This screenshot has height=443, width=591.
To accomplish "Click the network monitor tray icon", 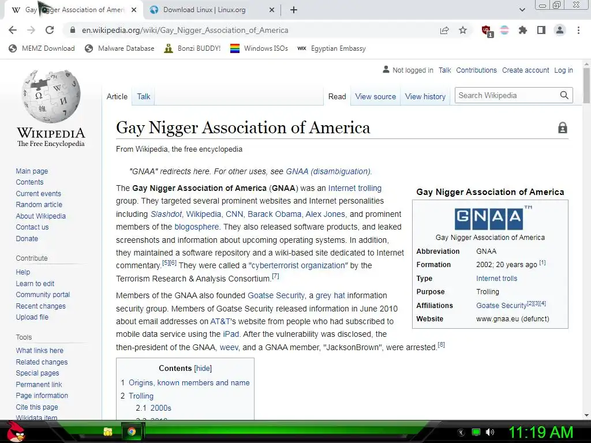I will [476, 432].
